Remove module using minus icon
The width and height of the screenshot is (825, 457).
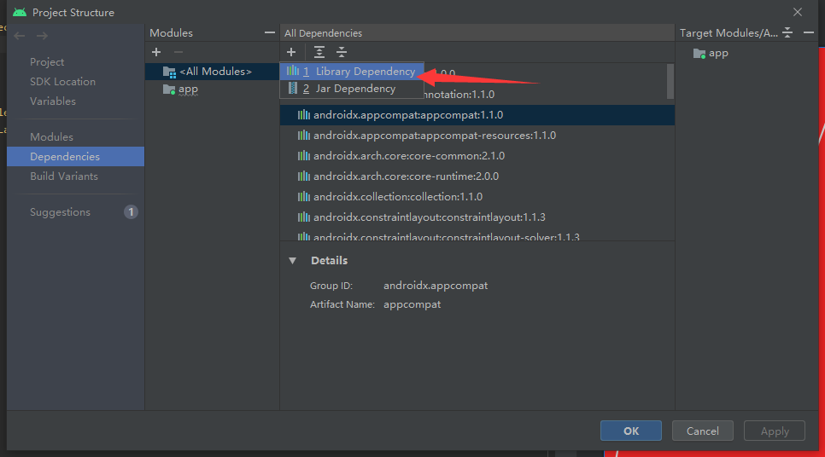pos(178,52)
